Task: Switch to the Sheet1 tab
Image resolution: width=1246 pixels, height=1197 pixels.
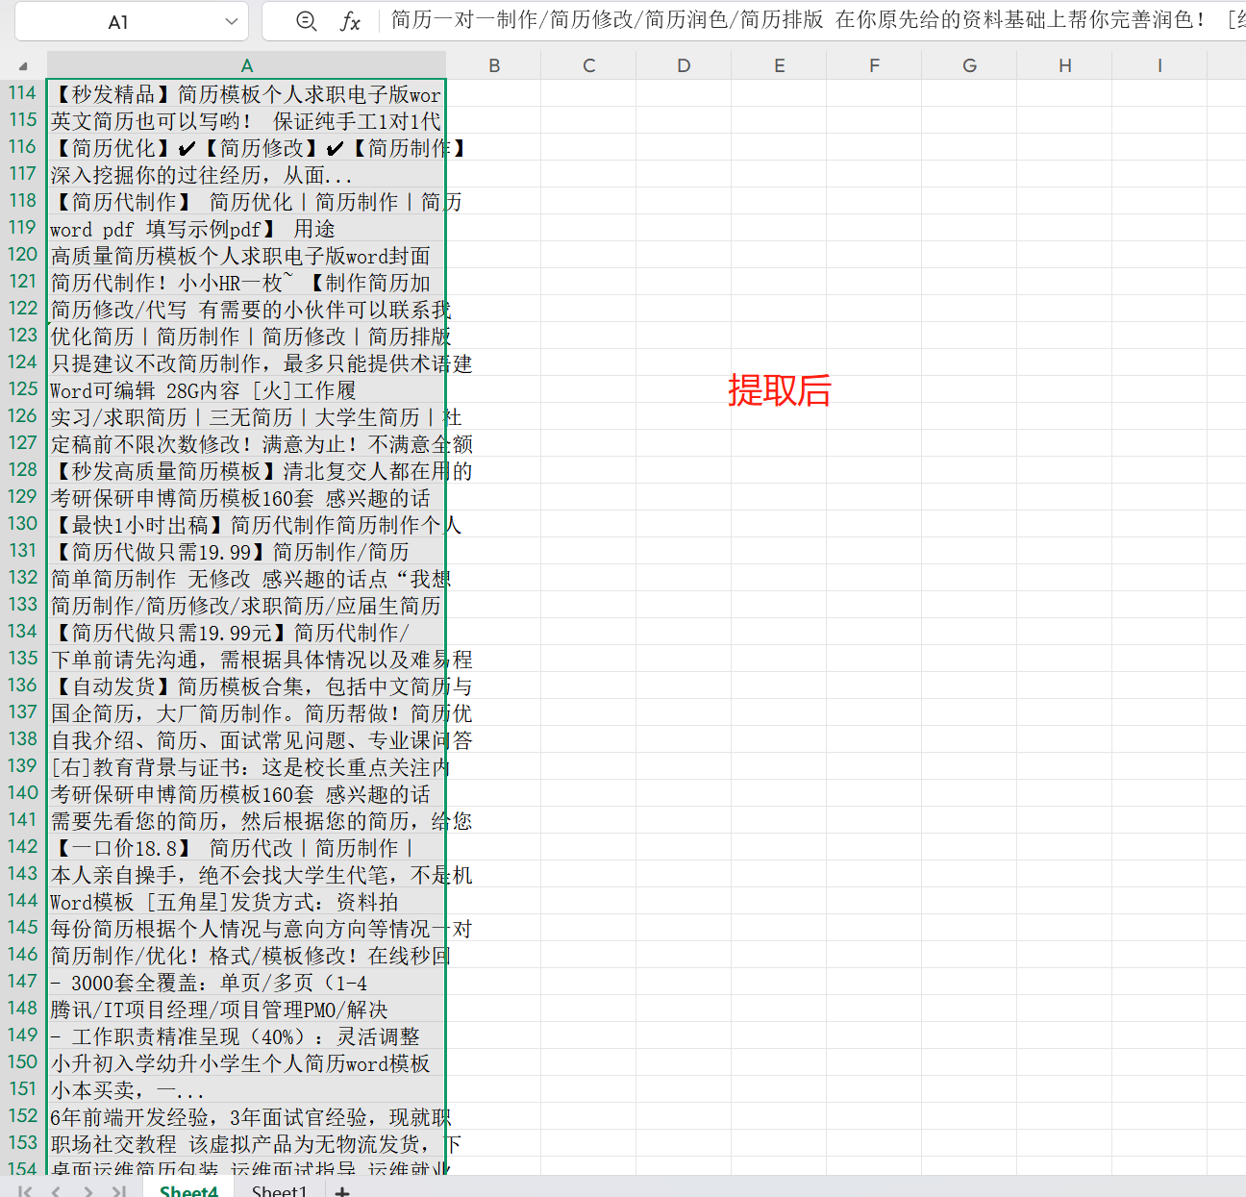Action: (279, 1190)
